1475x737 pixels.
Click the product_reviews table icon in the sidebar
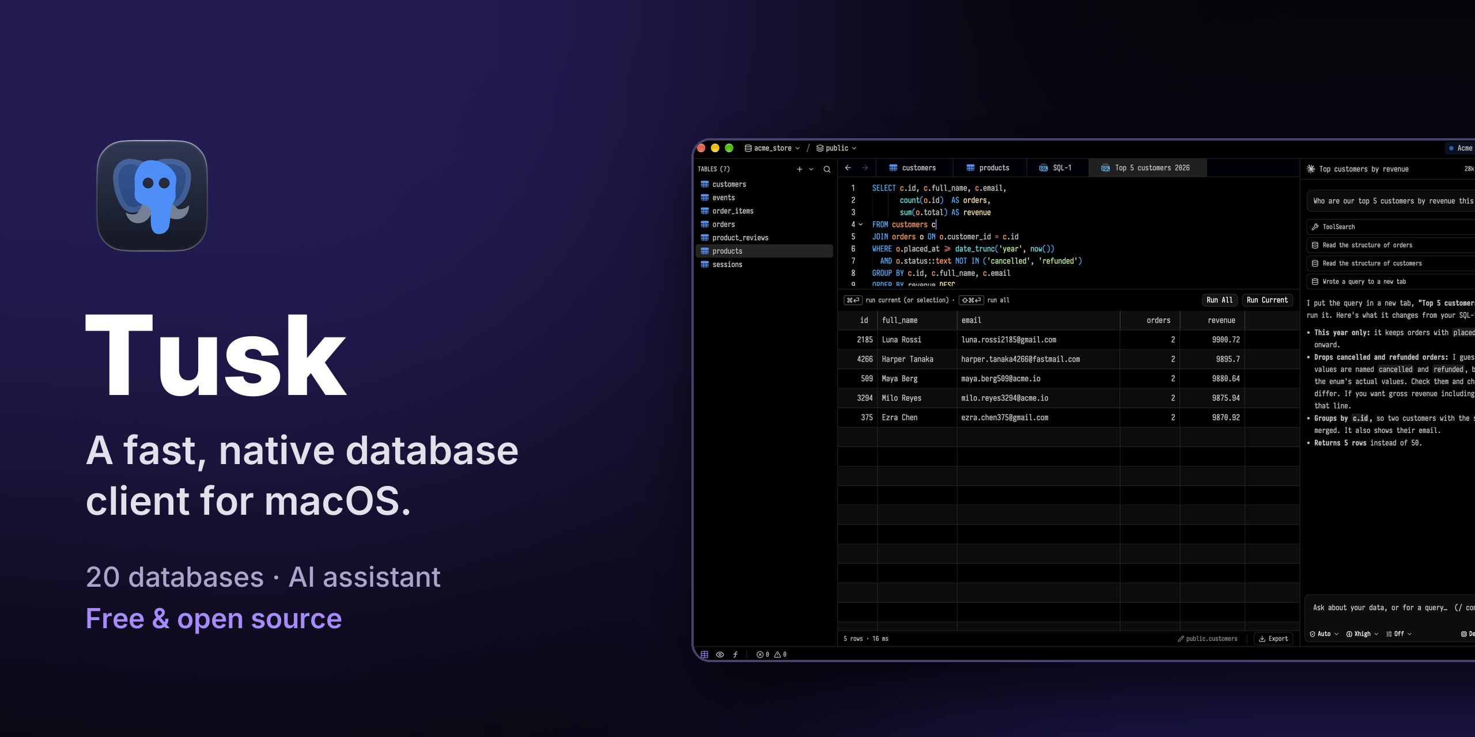705,238
